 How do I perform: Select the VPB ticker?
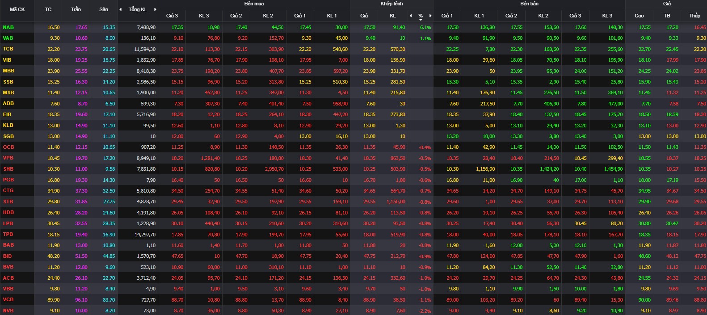8,158
